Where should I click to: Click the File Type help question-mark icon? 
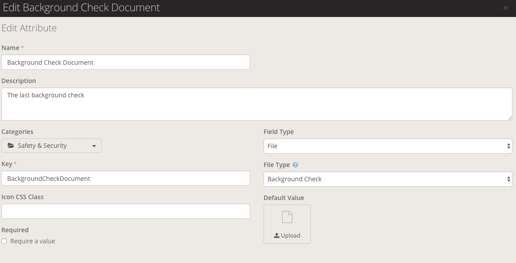pyautogui.click(x=295, y=165)
